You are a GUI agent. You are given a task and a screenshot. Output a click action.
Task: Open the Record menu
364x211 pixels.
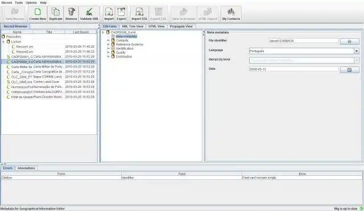[6, 3]
